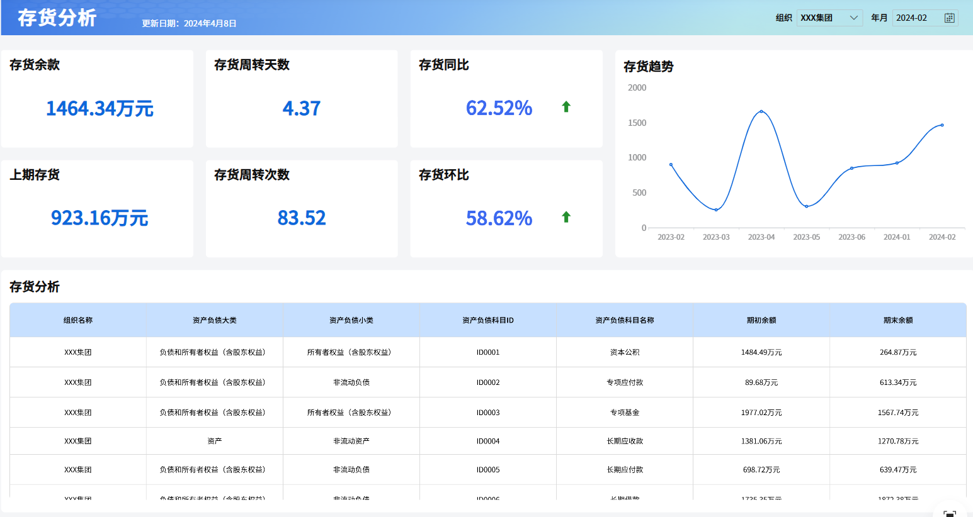
Task: Click the 62.52% year-over-year value
Action: pos(499,108)
